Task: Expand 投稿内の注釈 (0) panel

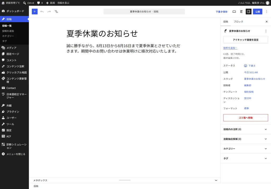Action: pos(246,129)
